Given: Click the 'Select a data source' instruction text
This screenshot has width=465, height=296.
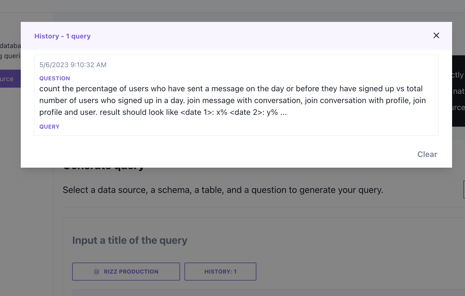Looking at the screenshot, I should [223, 190].
